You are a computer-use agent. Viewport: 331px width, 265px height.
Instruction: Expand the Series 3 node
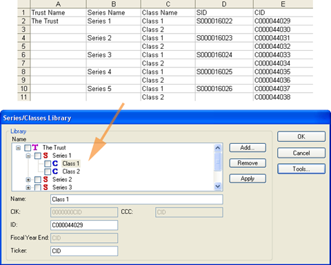point(28,188)
